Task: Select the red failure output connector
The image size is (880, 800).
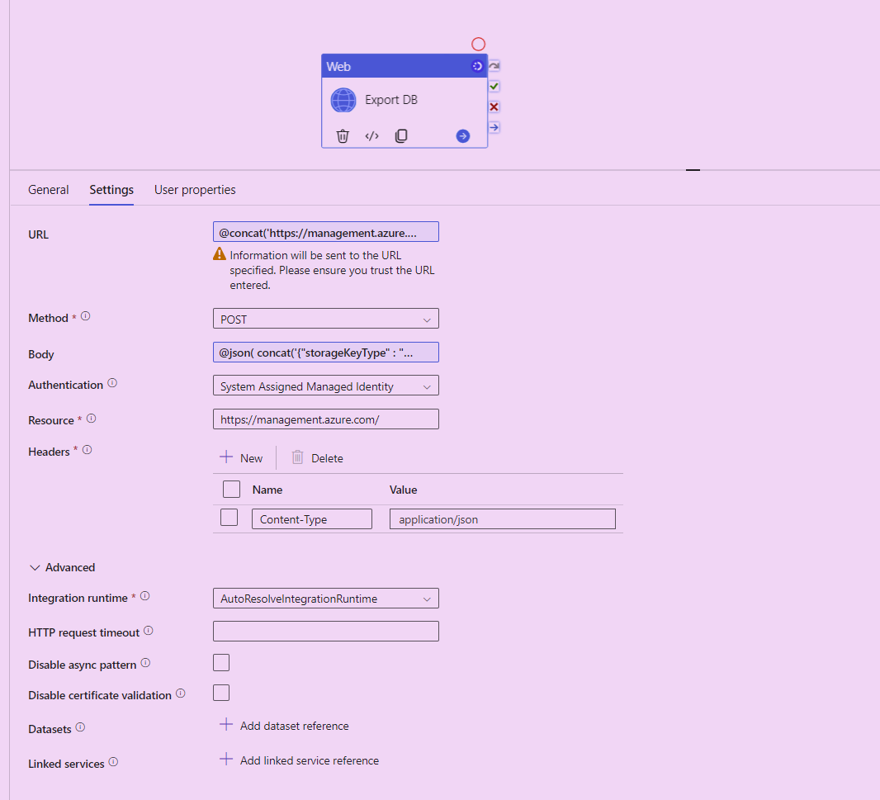Action: [x=493, y=107]
